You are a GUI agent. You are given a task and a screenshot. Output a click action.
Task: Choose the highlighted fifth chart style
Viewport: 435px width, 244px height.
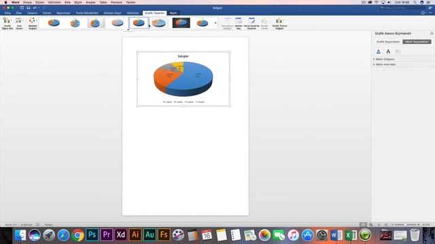(x=139, y=22)
